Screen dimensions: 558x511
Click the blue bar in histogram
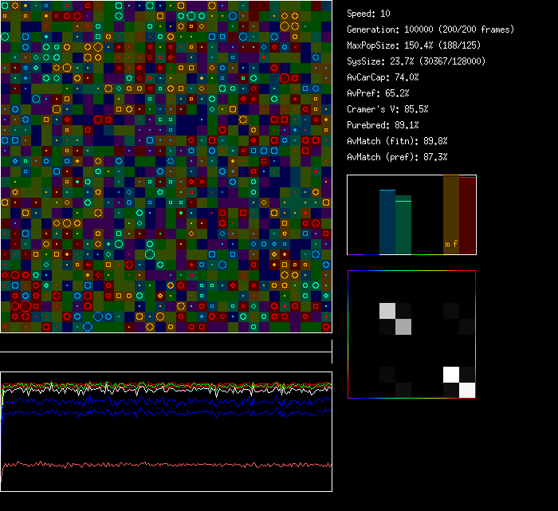click(387, 222)
